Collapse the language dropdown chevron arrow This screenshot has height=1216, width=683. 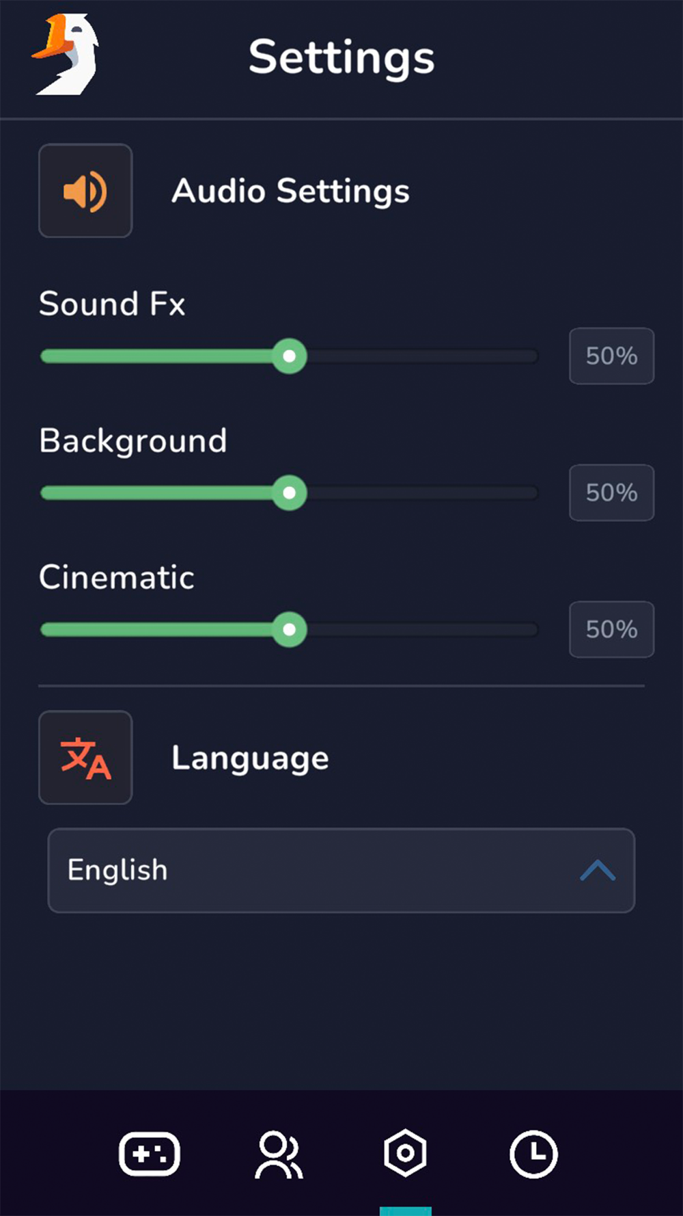click(x=598, y=871)
